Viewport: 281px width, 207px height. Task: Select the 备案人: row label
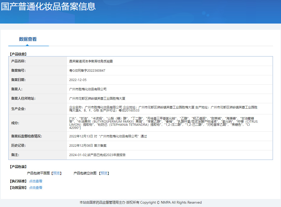[x=17, y=89]
